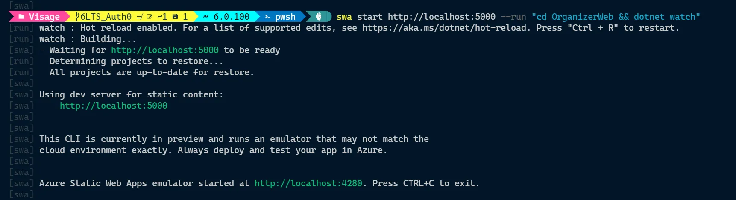Click the git branch icon before 6LTS_Auth0
Viewport: 736px width, 200px height.
coord(77,17)
